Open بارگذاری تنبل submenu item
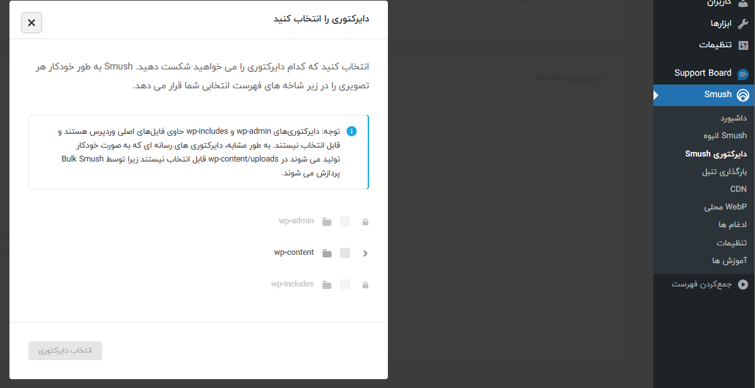755x388 pixels. point(724,172)
